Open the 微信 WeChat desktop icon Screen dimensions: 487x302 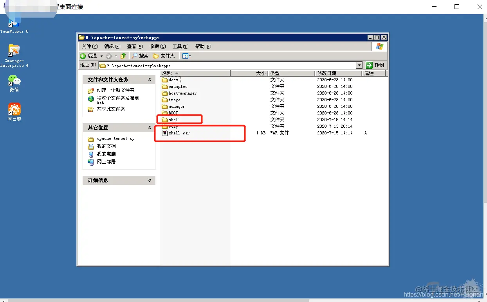14,83
